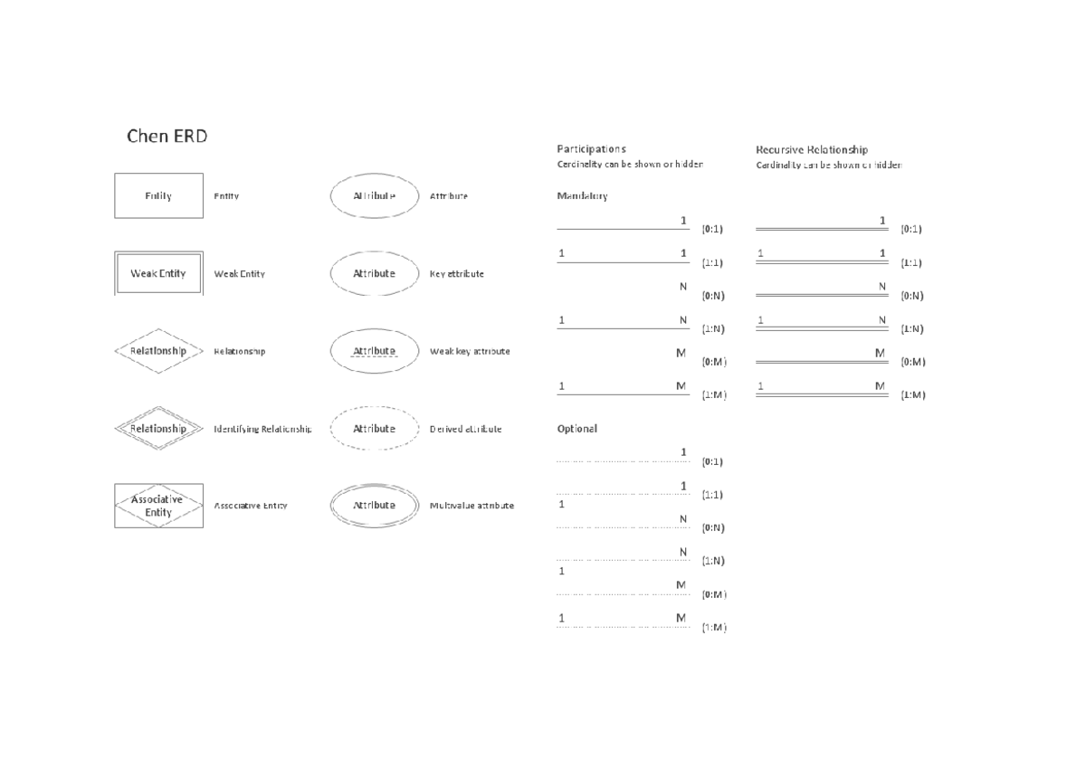Click the Chen ERD title text
This screenshot has width=1086, height=768.
167,137
